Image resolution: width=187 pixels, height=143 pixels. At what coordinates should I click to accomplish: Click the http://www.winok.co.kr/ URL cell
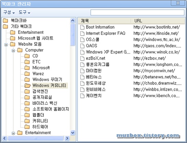(157, 52)
